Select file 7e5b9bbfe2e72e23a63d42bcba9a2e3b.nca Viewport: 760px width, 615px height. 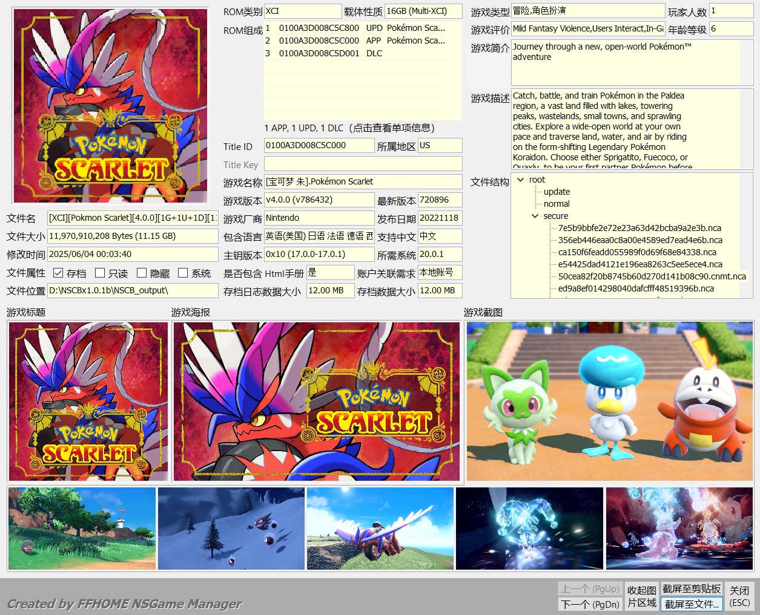[639, 228]
